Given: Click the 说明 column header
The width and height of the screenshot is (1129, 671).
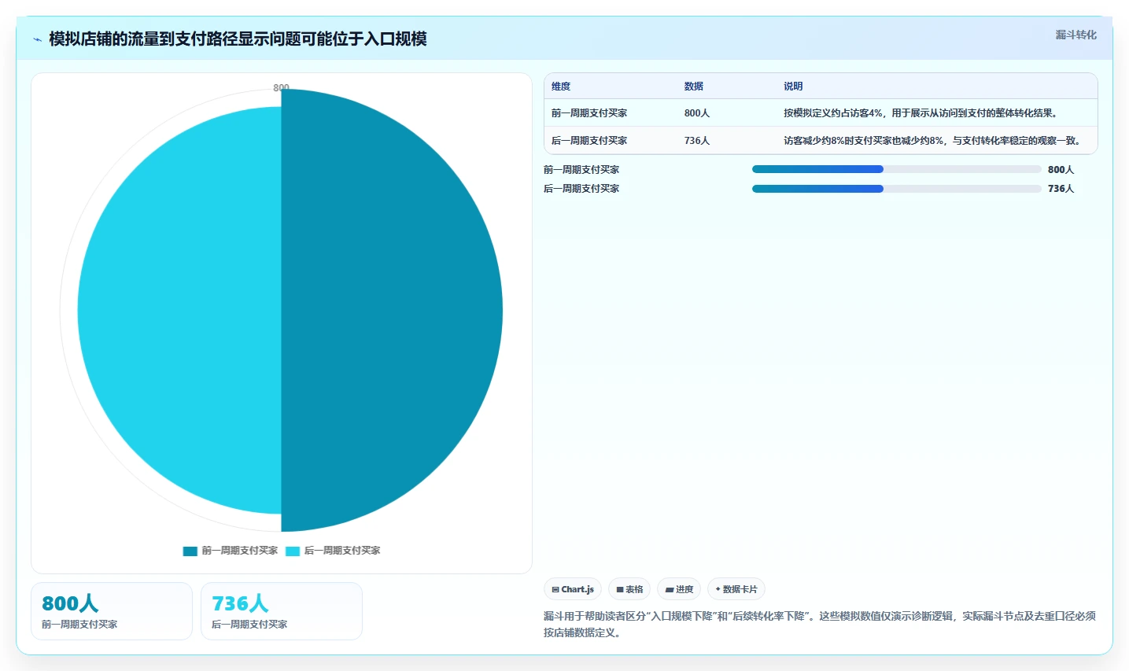Looking at the screenshot, I should coord(793,87).
